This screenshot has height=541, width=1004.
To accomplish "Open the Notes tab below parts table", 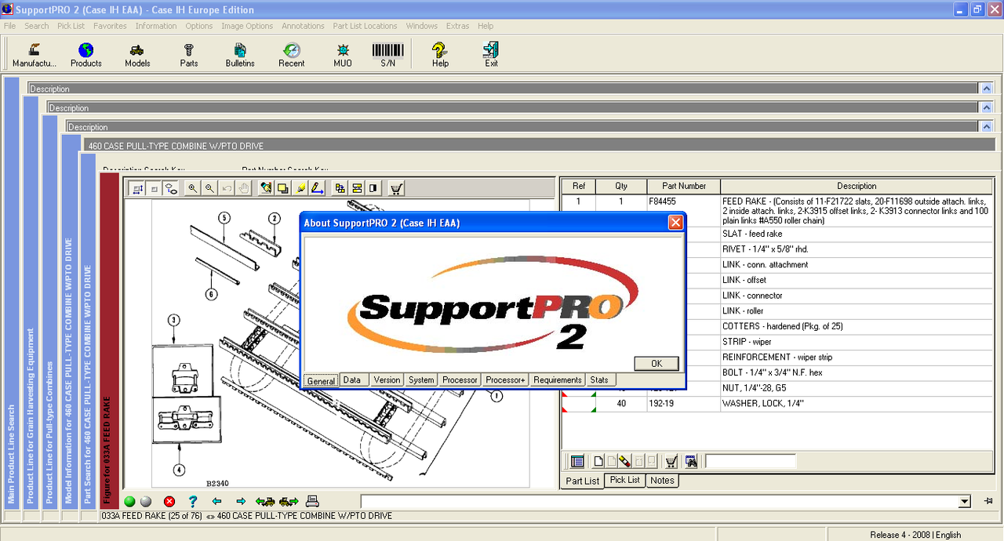I will tap(662, 480).
